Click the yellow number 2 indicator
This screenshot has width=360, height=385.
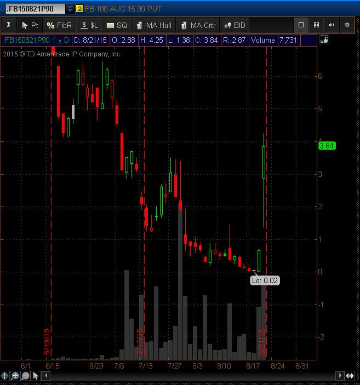pos(79,9)
